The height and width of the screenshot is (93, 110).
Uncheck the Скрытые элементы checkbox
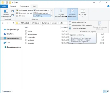pos(70,28)
